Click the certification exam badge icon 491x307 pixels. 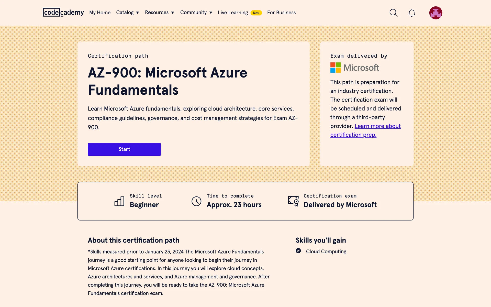click(x=293, y=201)
